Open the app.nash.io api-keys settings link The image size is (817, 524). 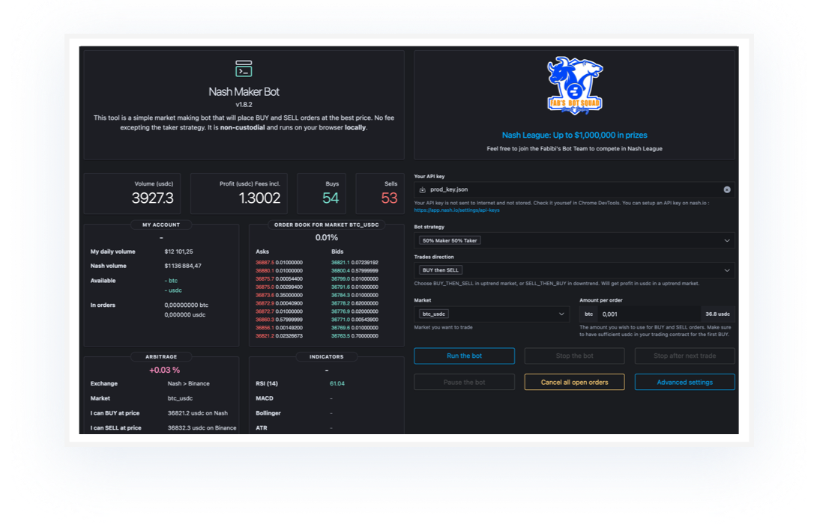(x=456, y=210)
